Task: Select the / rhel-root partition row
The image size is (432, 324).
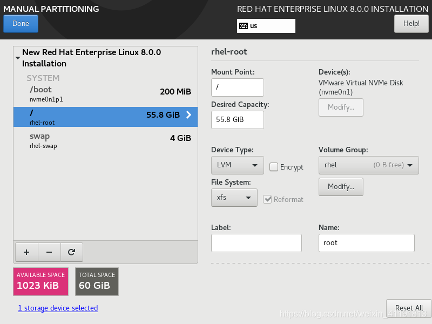Action: pyautogui.click(x=105, y=117)
